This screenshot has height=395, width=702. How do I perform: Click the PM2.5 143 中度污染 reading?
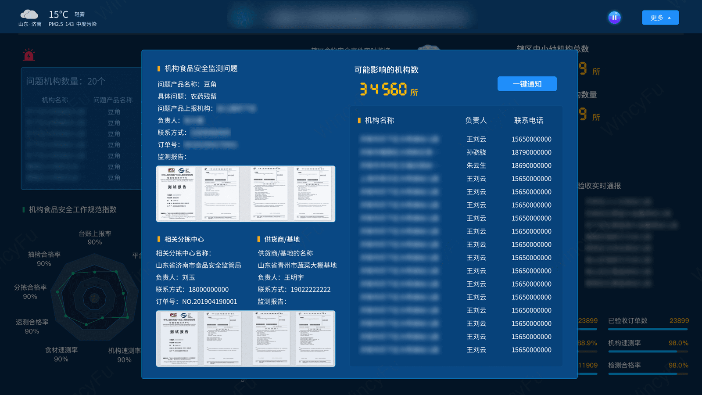click(72, 24)
